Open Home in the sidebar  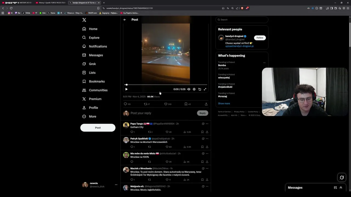[x=90, y=29]
